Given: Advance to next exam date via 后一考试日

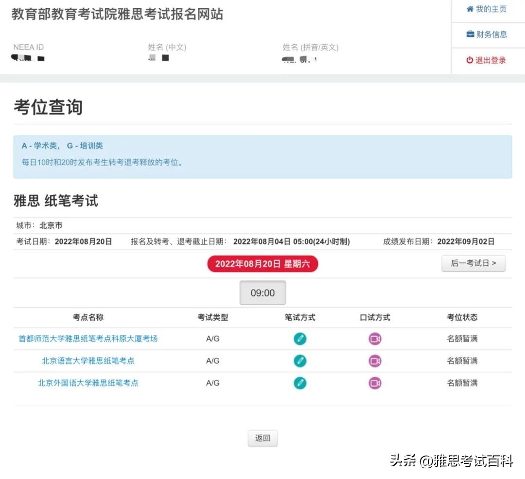Looking at the screenshot, I should pos(473,263).
